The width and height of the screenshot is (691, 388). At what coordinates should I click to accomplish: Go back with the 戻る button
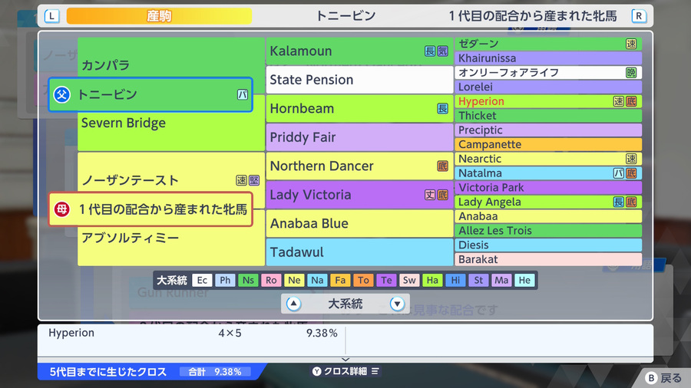663,378
